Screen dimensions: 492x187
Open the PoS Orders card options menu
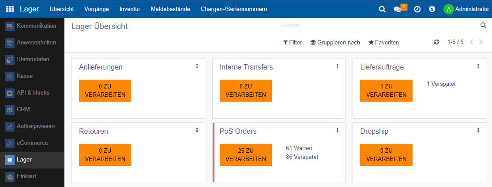click(x=337, y=130)
